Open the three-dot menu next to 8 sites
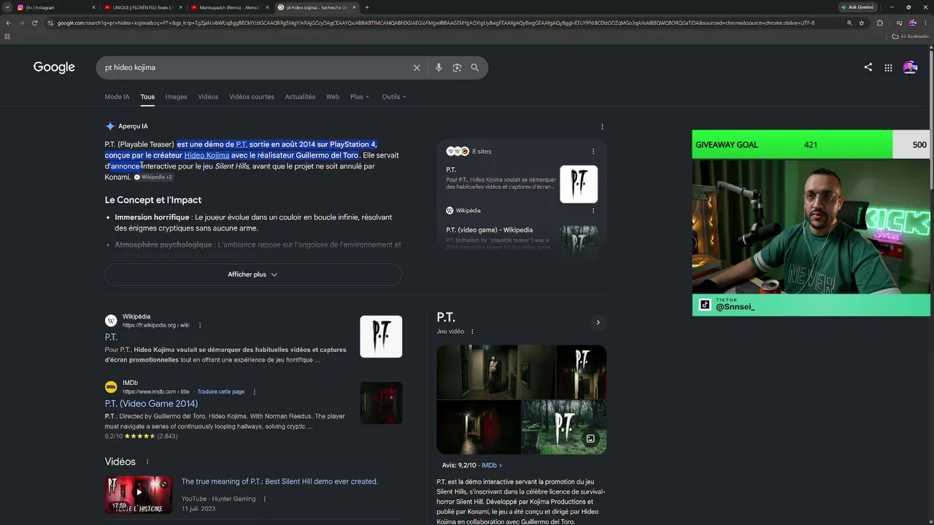Screen dimensions: 934x525 [593, 152]
